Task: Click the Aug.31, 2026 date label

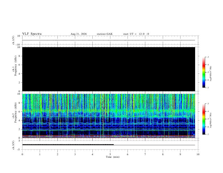Action: [79, 34]
